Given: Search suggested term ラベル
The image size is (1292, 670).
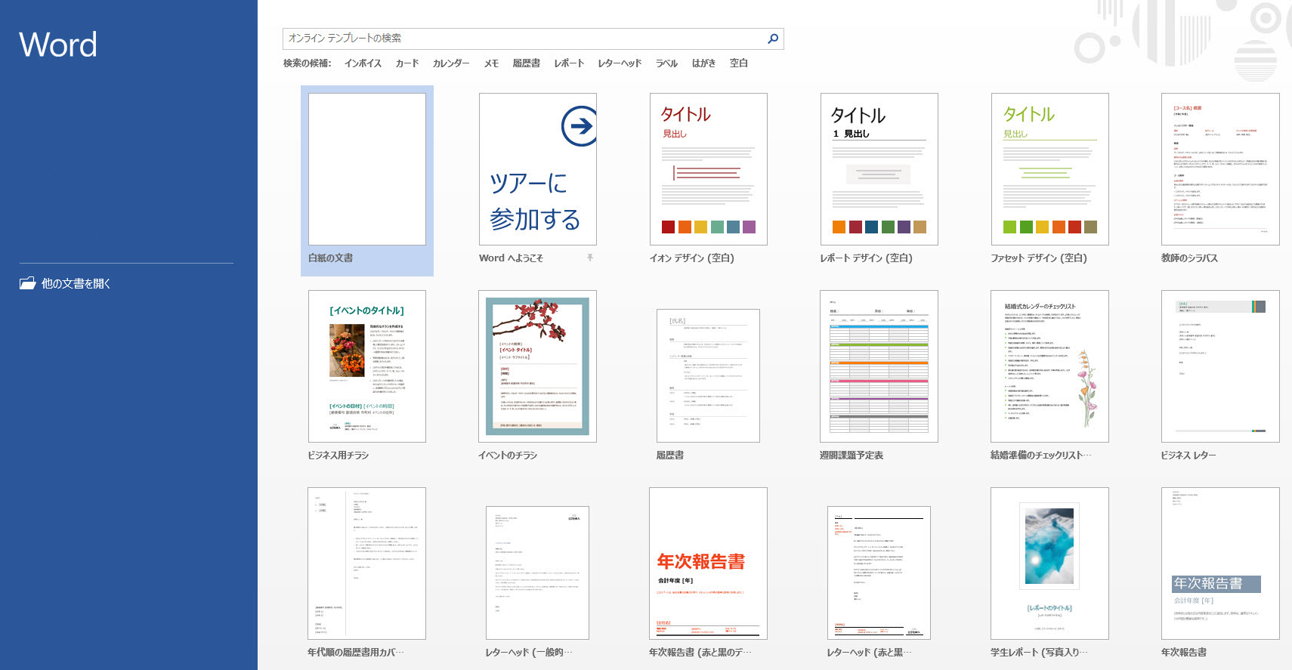Looking at the screenshot, I should coord(666,63).
